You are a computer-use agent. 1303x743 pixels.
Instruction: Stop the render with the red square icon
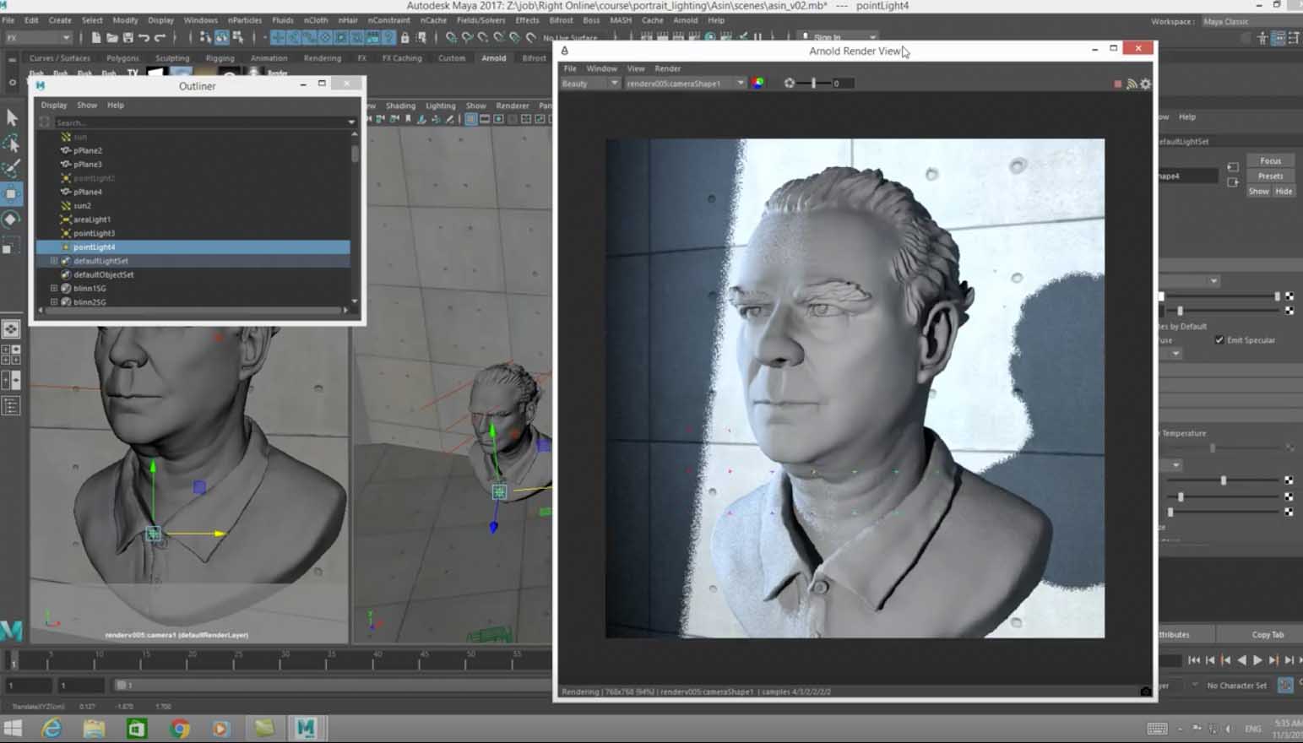point(1118,84)
